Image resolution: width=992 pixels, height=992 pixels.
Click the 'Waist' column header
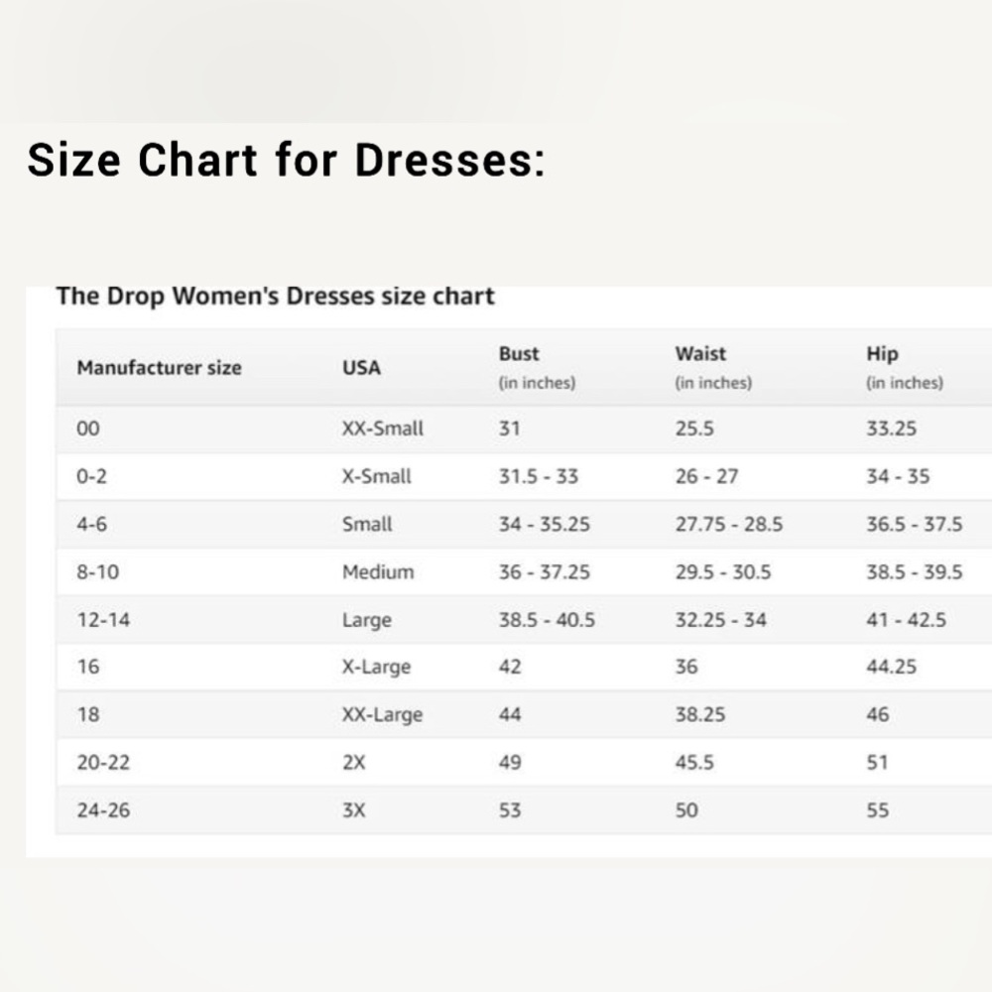[x=700, y=354]
